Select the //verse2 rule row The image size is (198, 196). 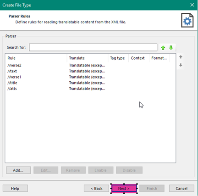click(90, 65)
